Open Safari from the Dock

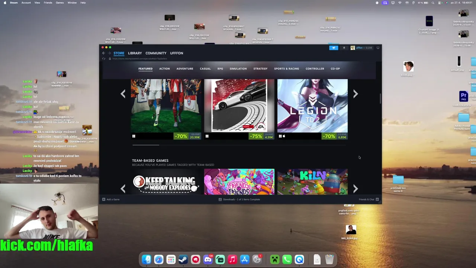pyautogui.click(x=159, y=259)
